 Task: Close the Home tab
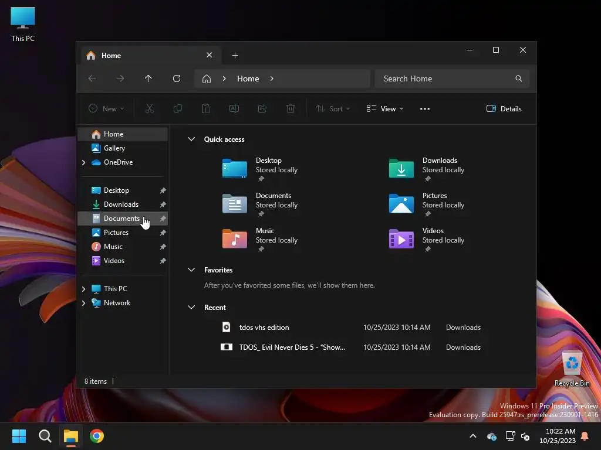coord(210,55)
